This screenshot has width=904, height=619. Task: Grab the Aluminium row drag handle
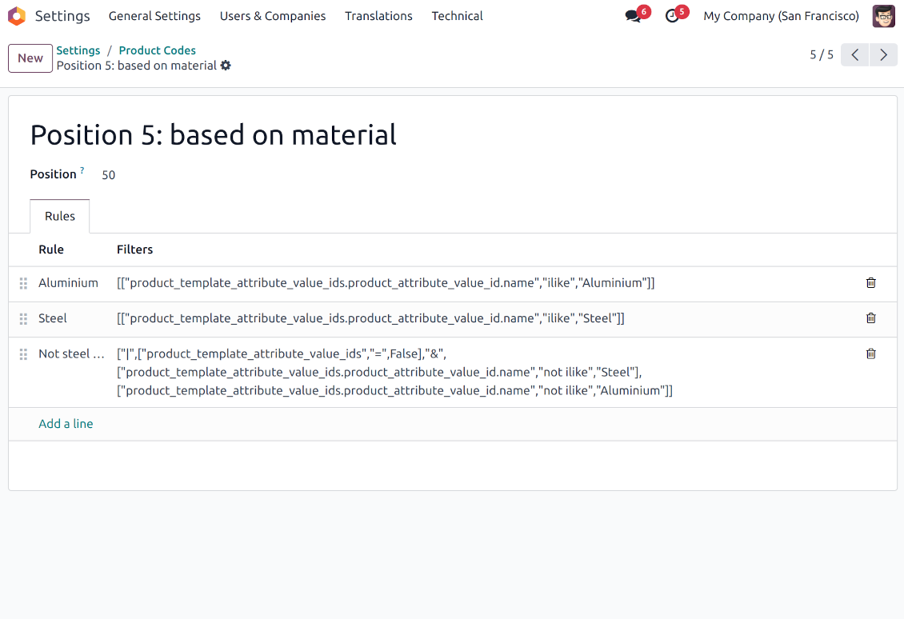pos(23,283)
